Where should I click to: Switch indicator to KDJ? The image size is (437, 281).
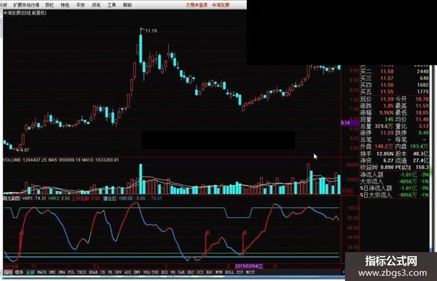point(191,272)
